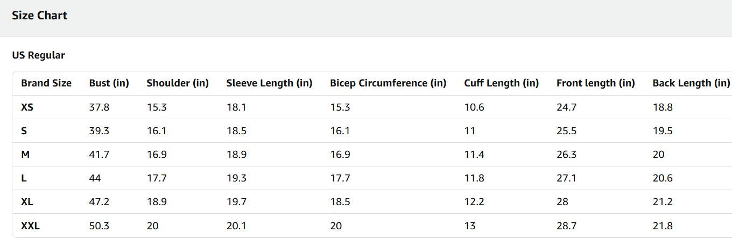
Task: Select the US Regular label
Action: point(38,55)
